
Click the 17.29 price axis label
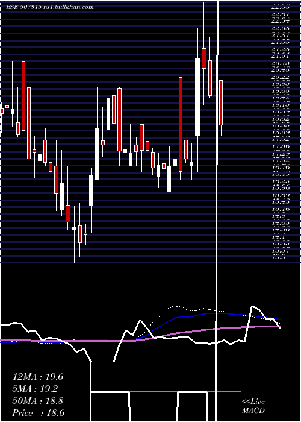(281, 153)
